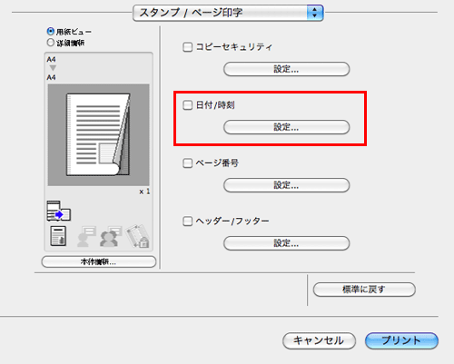Toggle the ヘッダー/フッター checkbox
Screen dimensions: 454x364
tap(188, 221)
